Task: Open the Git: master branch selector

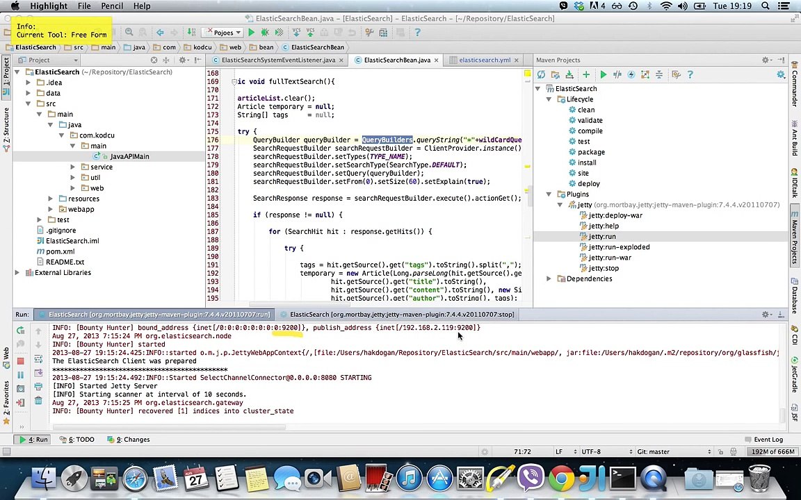Action: coord(673,452)
